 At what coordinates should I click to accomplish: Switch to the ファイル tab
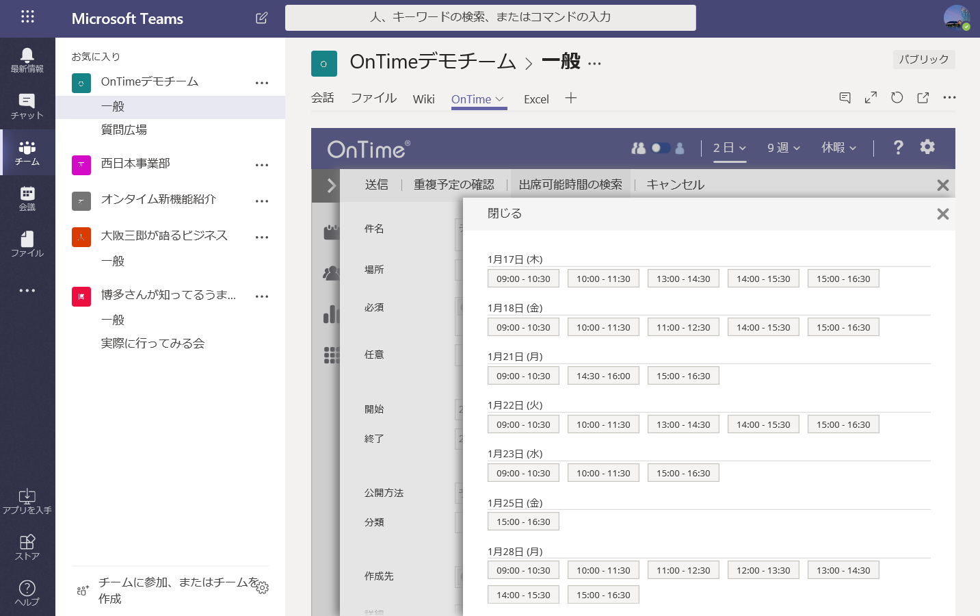pos(374,98)
